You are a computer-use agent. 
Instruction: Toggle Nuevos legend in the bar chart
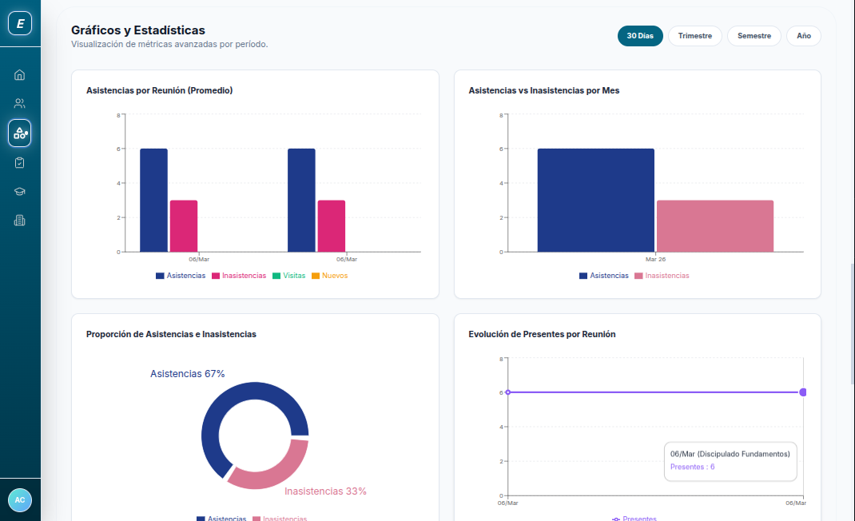click(329, 276)
